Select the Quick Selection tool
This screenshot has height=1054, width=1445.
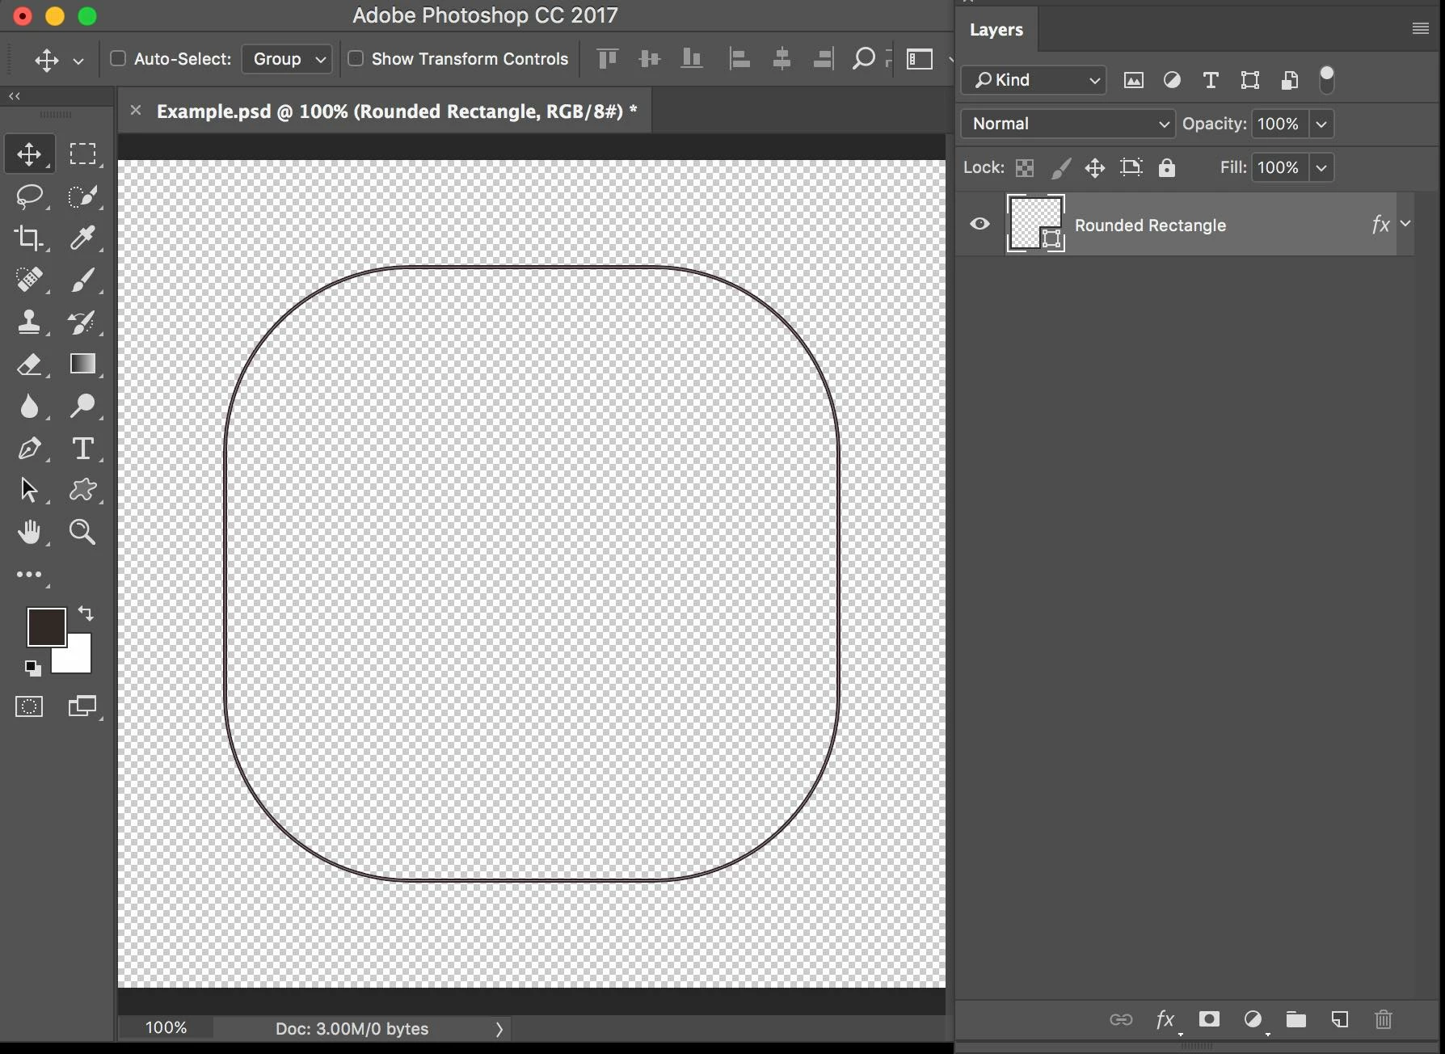[82, 196]
